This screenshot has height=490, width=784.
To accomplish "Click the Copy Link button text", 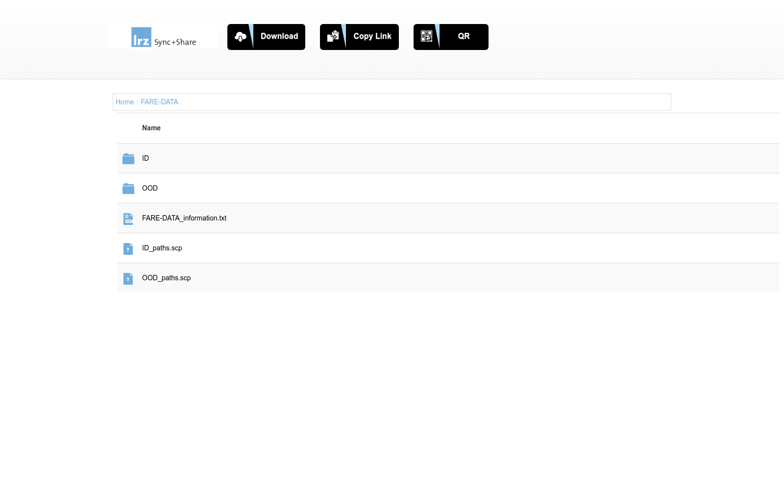I will click(372, 36).
